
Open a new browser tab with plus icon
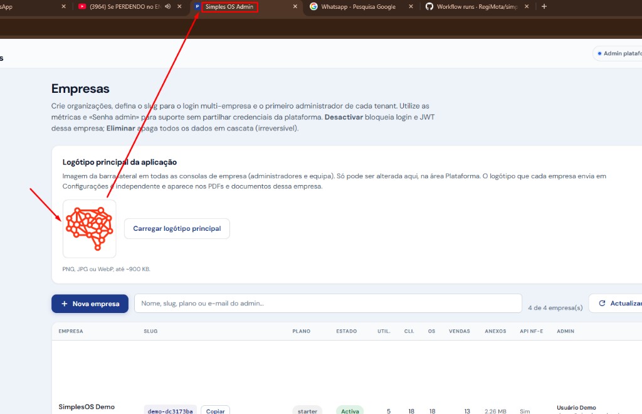pyautogui.click(x=544, y=6)
